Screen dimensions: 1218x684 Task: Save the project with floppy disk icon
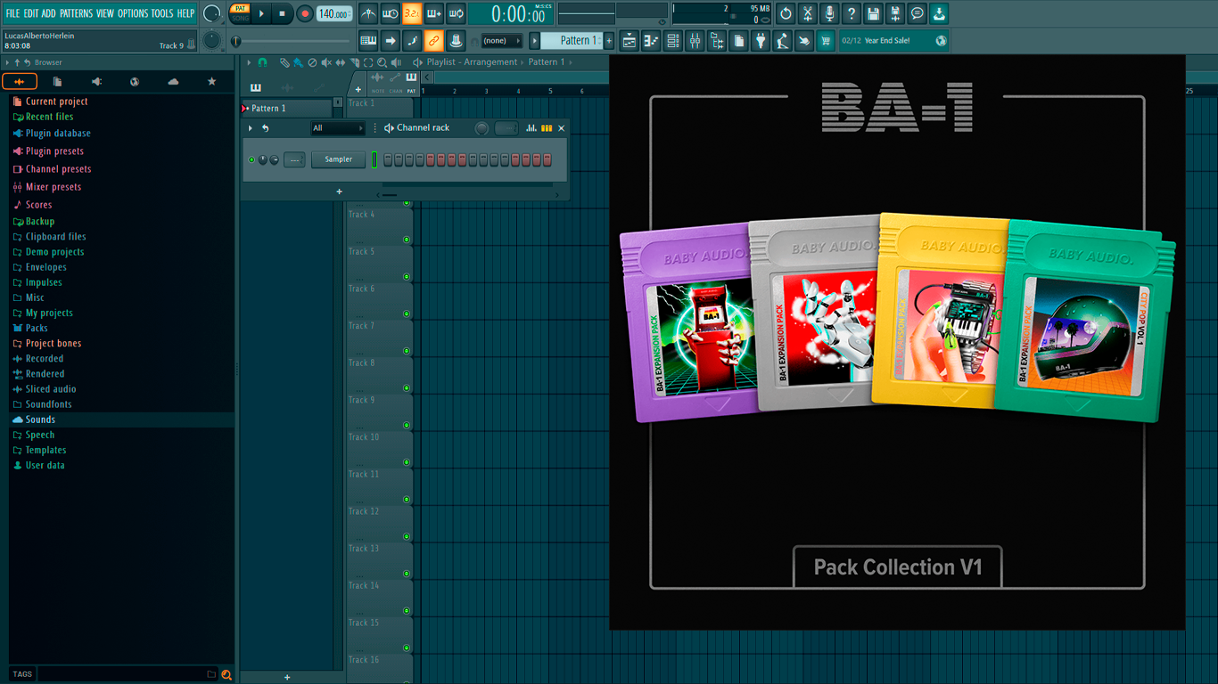click(873, 13)
